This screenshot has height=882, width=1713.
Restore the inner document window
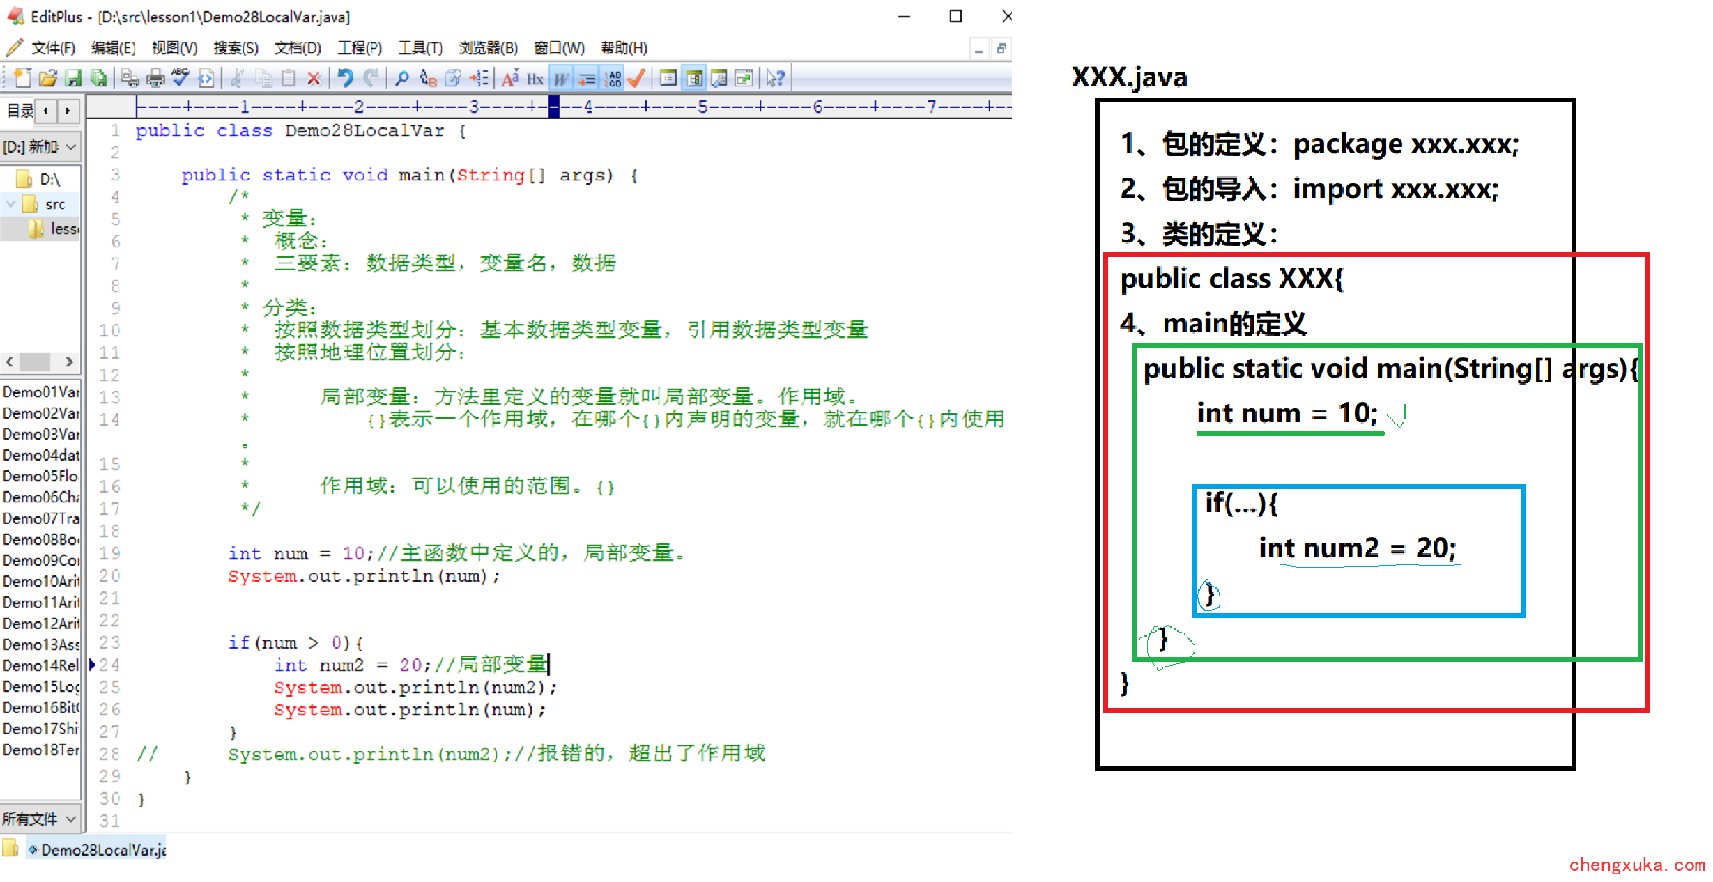(x=1001, y=49)
